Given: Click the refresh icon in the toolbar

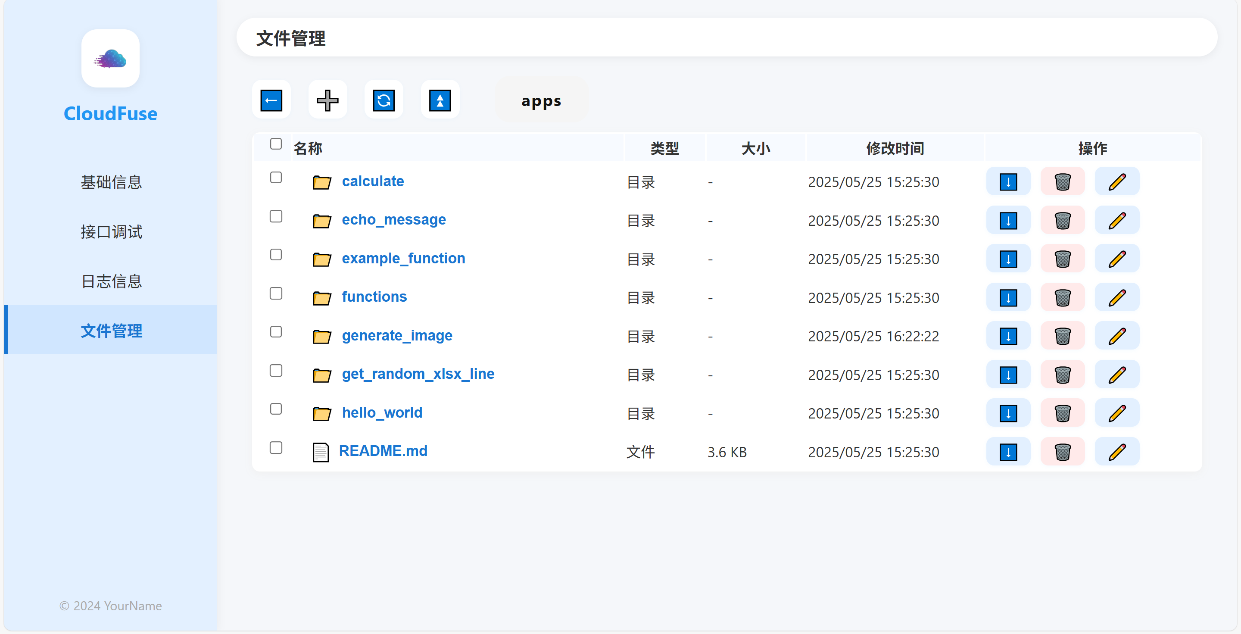Looking at the screenshot, I should [384, 100].
